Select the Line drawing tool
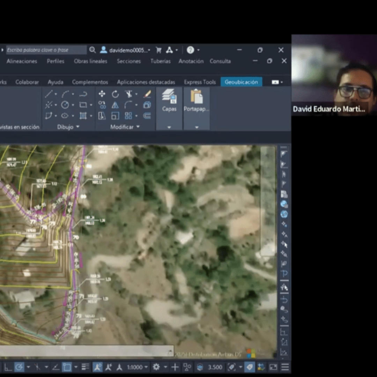Viewport: 377px width, 377px height. 49,94
